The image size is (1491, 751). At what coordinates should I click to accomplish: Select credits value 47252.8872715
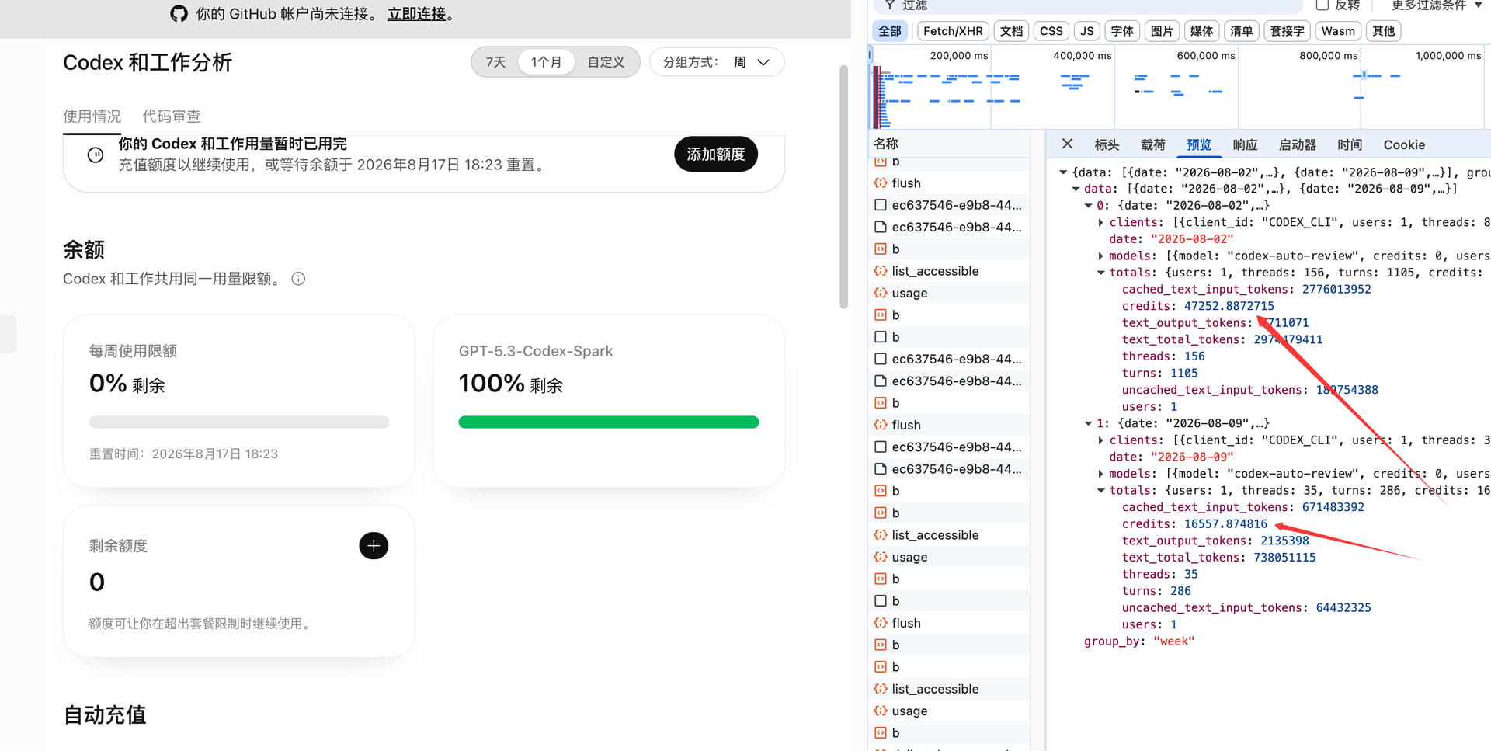point(1229,306)
